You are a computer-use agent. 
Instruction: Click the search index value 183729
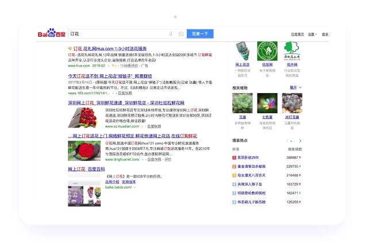pyautogui.click(x=292, y=184)
